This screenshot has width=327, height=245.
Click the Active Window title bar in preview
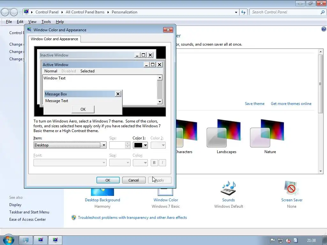point(93,64)
